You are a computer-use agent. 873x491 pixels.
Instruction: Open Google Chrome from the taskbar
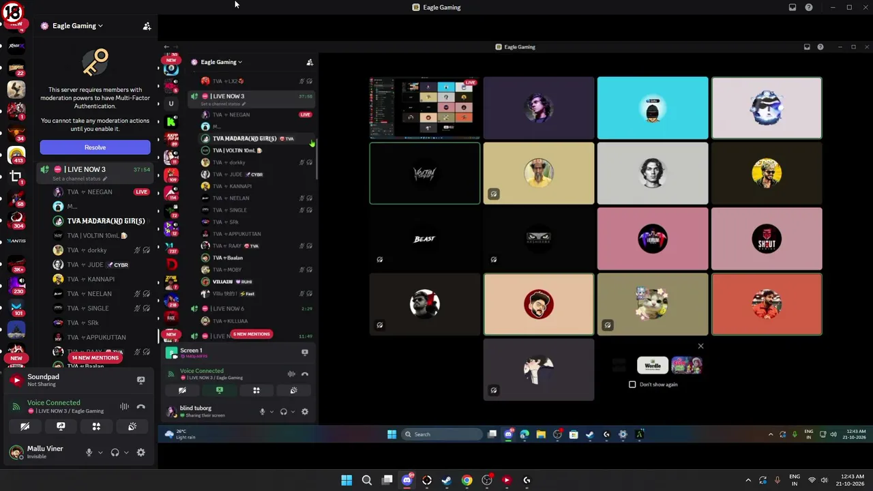coord(467,480)
